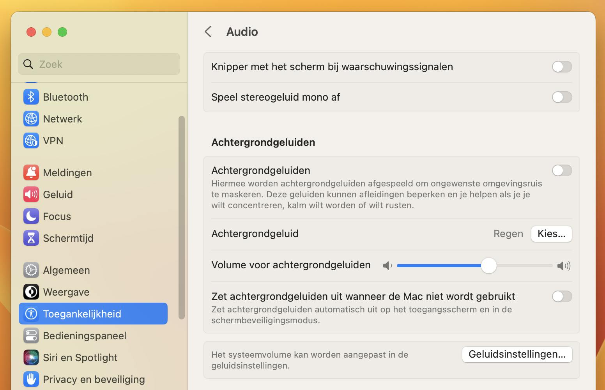Open Focus moon icon
The width and height of the screenshot is (605, 390).
click(31, 216)
